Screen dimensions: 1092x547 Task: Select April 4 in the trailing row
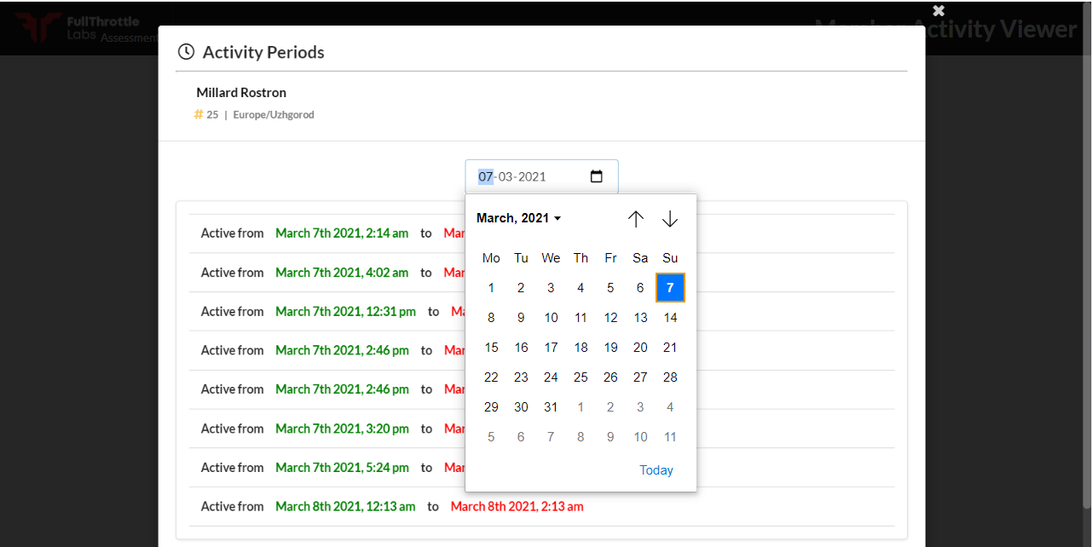pos(670,407)
